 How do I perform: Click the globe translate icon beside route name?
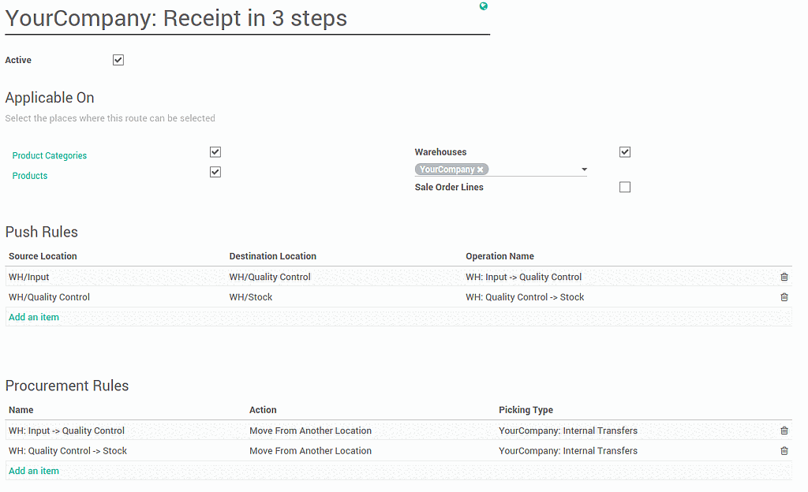coord(484,6)
